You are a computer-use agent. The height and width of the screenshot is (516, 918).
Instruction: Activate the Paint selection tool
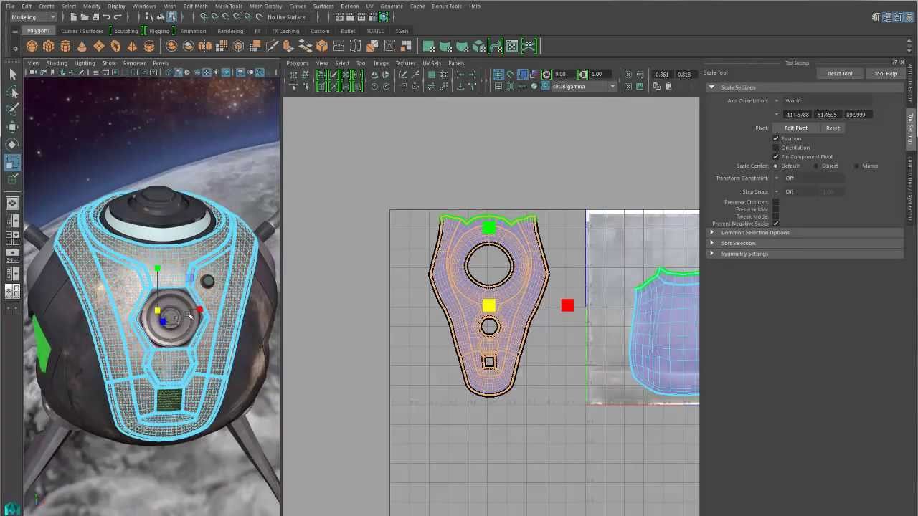pos(12,110)
